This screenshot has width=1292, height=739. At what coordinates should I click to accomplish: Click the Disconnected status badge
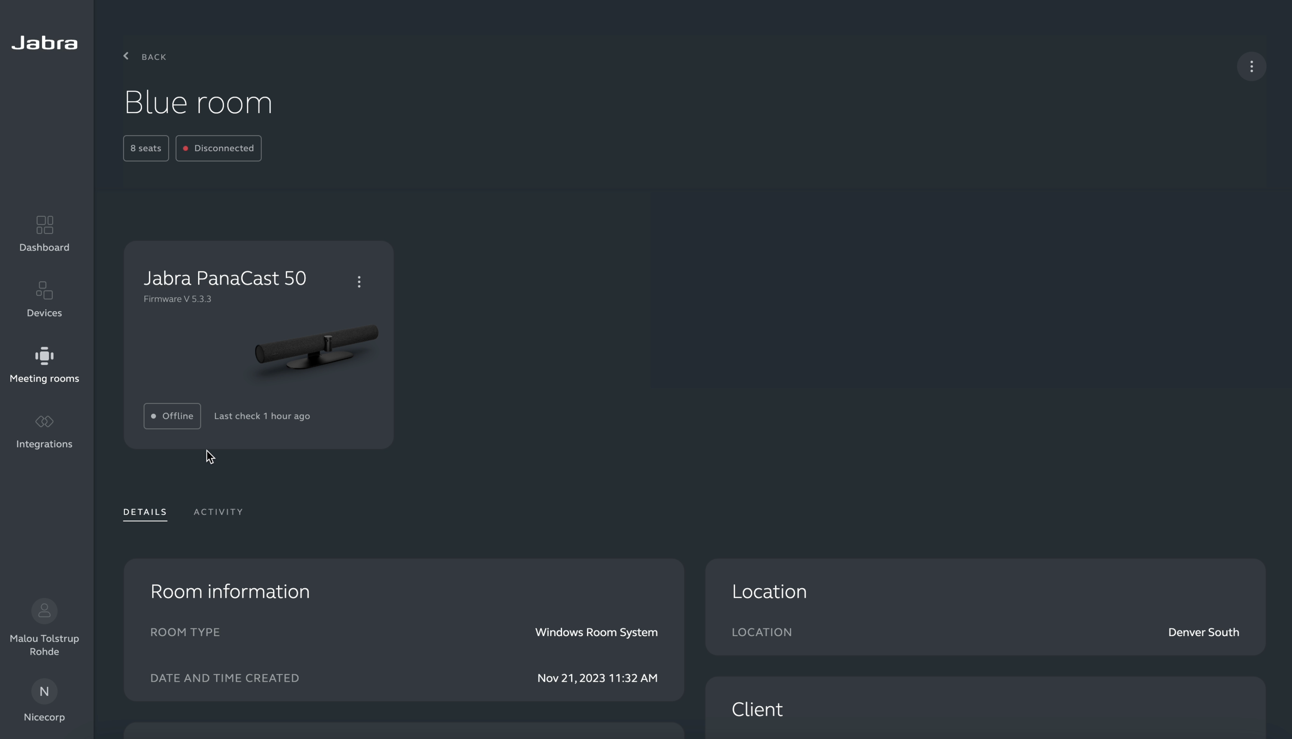218,148
